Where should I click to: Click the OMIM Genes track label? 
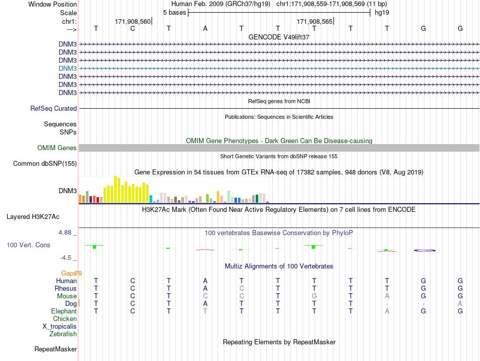(x=57, y=148)
